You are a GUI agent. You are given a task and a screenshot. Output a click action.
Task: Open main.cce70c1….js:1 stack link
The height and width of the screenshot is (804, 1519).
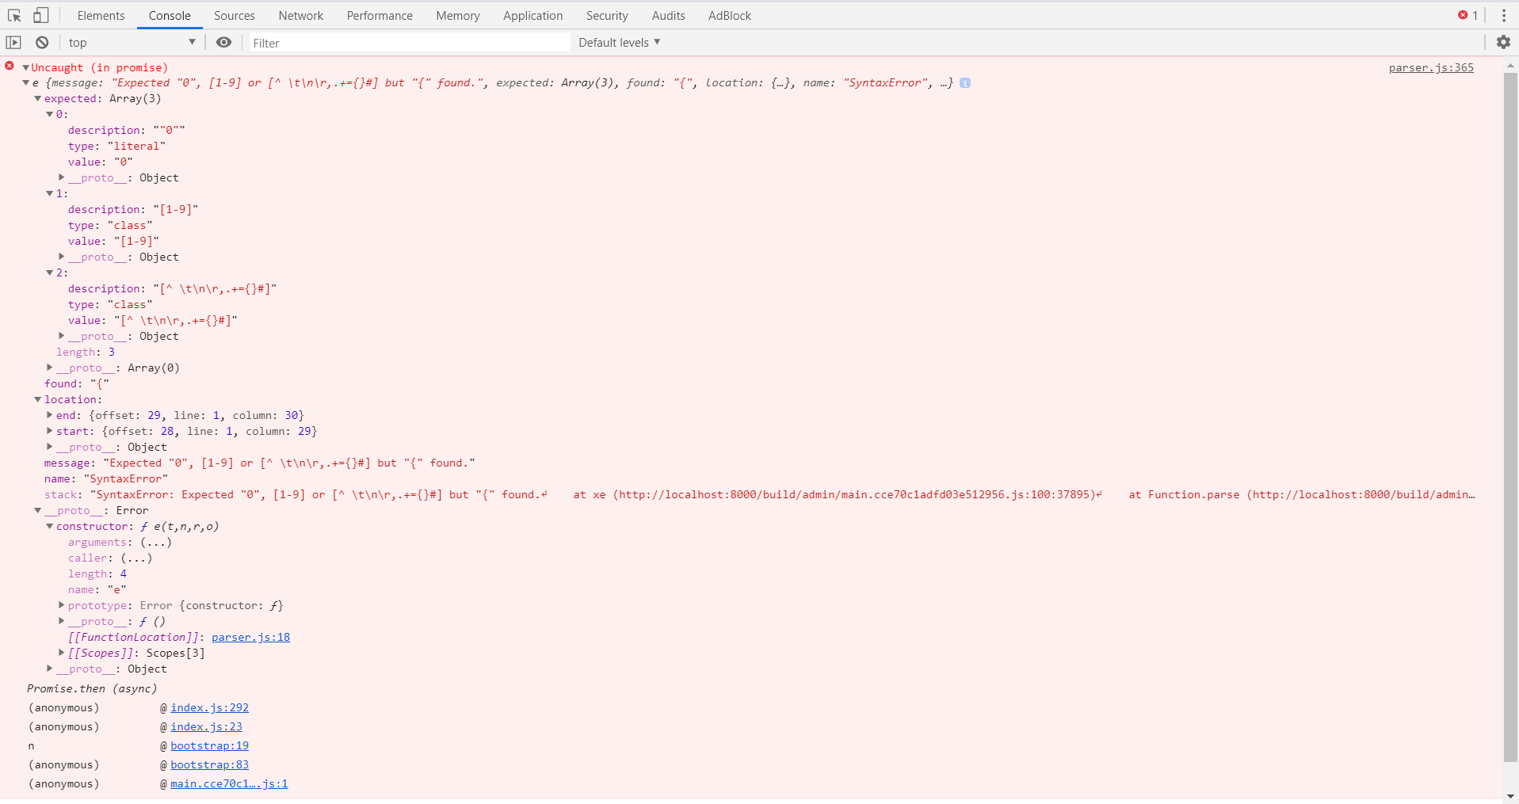[x=229, y=783]
